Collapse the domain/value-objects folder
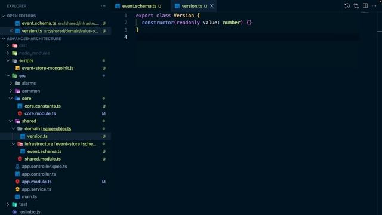The image size is (382, 215). coord(13,128)
